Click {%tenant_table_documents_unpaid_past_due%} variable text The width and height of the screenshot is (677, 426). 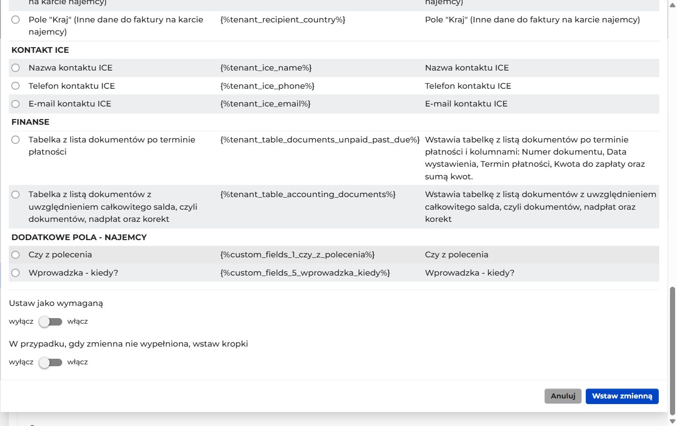320,140
